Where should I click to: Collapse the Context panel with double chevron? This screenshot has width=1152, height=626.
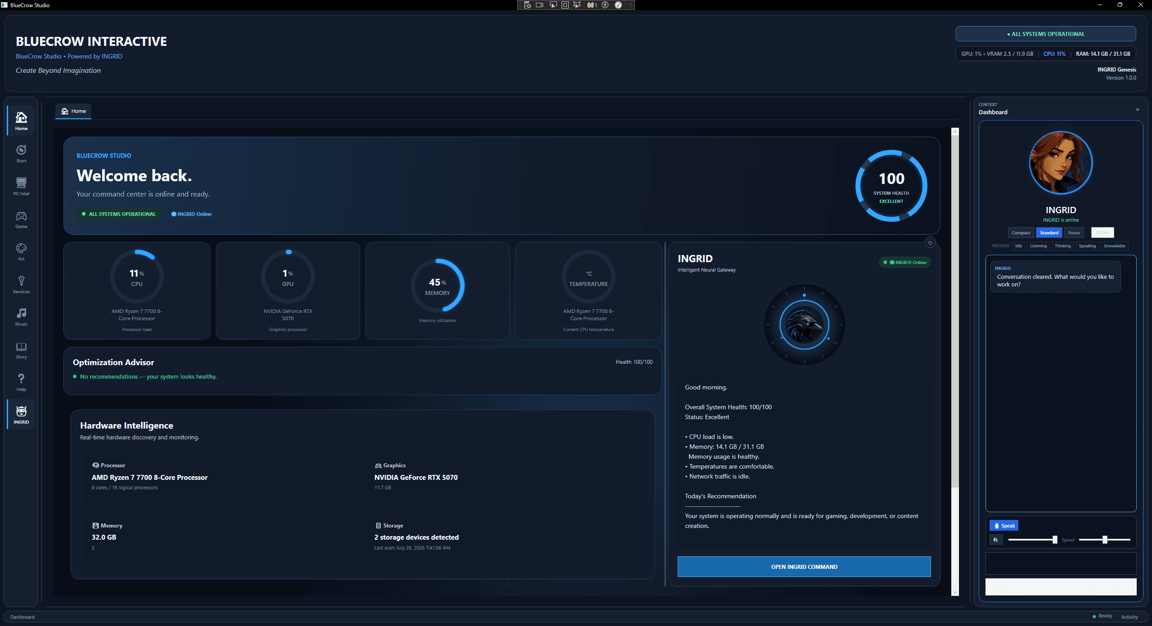pyautogui.click(x=1137, y=109)
